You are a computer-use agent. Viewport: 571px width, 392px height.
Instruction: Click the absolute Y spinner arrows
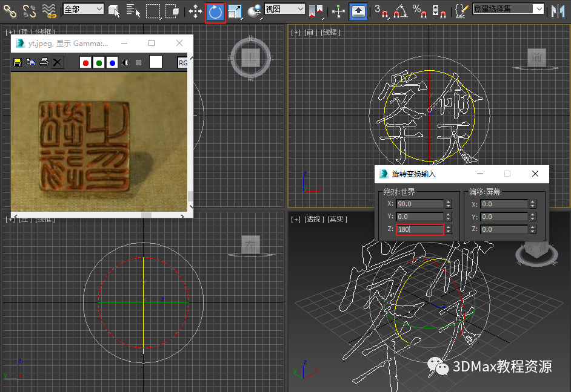coord(449,217)
